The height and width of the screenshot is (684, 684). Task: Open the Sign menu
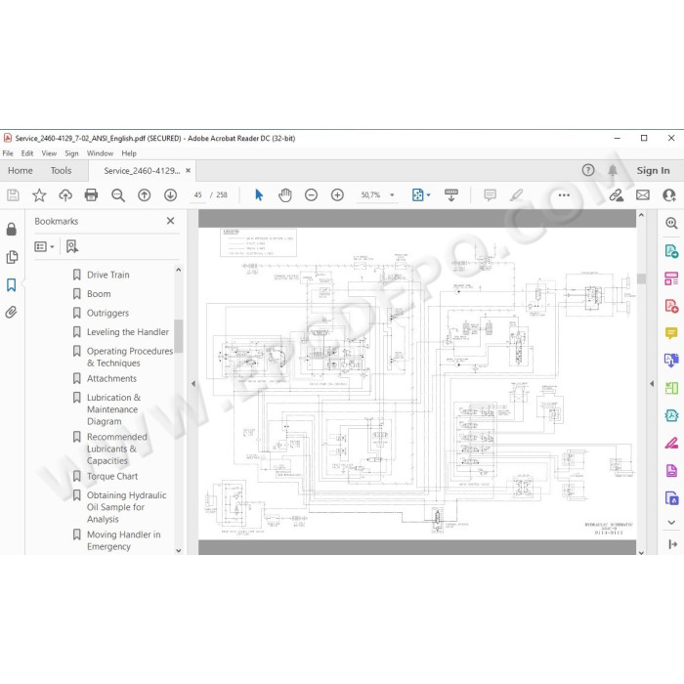pyautogui.click(x=71, y=153)
